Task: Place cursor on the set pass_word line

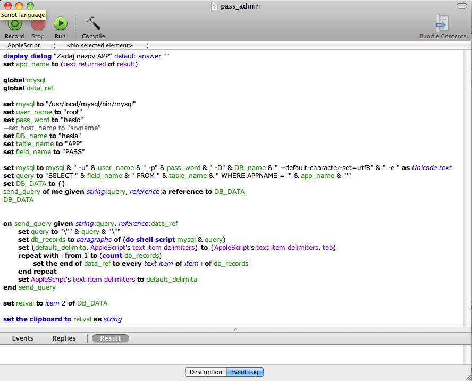Action: (43, 120)
